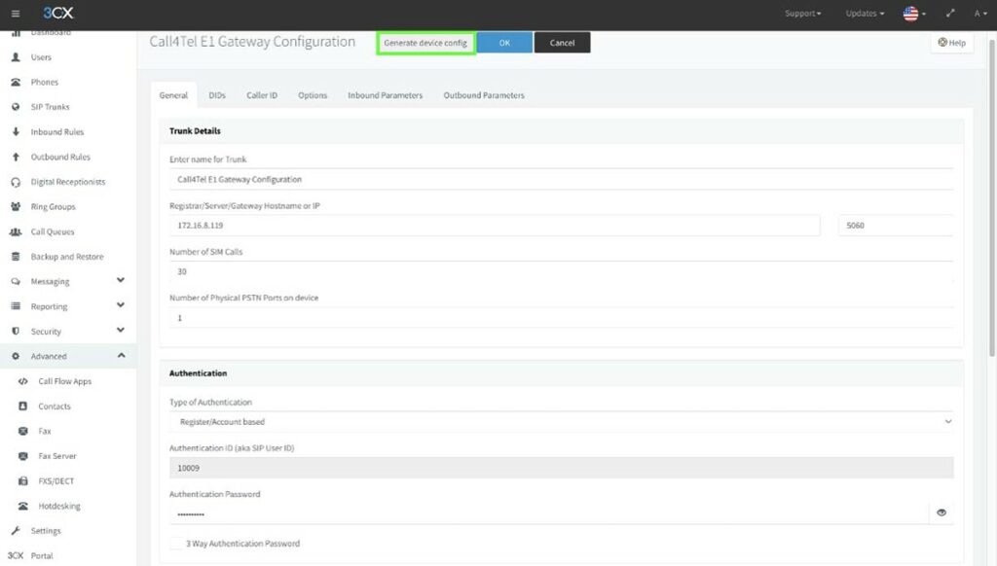The width and height of the screenshot is (997, 566).
Task: Open the Digital Receptionists section
Action: [x=65, y=181]
